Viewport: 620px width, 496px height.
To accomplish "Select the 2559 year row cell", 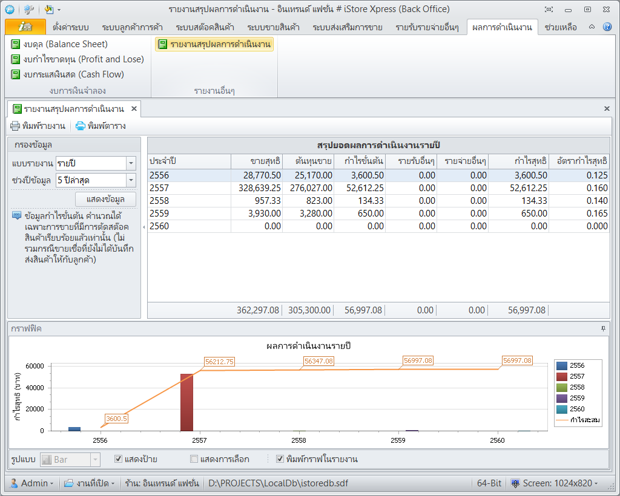I will pos(189,214).
